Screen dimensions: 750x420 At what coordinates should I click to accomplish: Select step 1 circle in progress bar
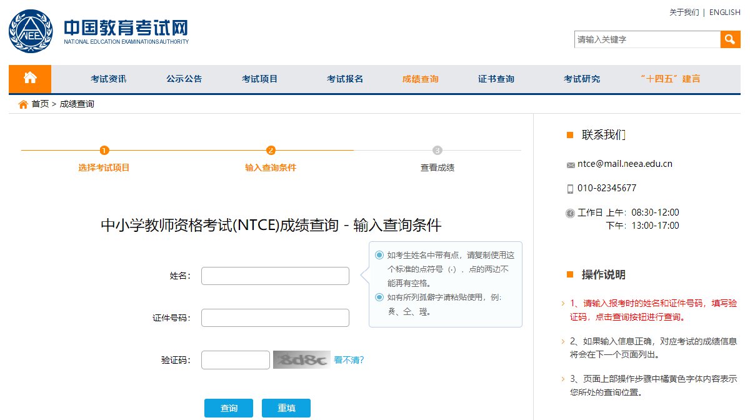[x=104, y=150]
